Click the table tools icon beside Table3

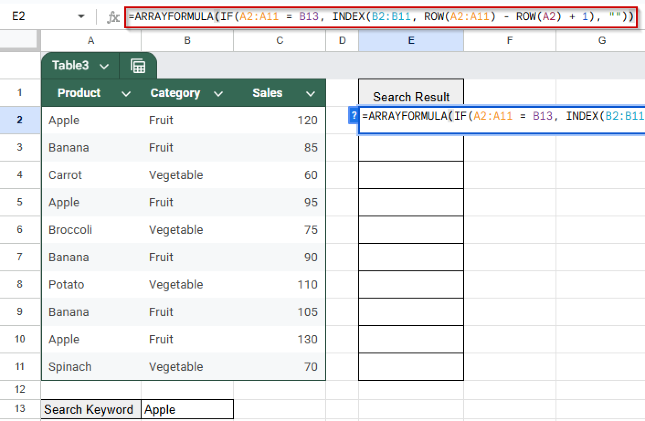click(x=138, y=65)
